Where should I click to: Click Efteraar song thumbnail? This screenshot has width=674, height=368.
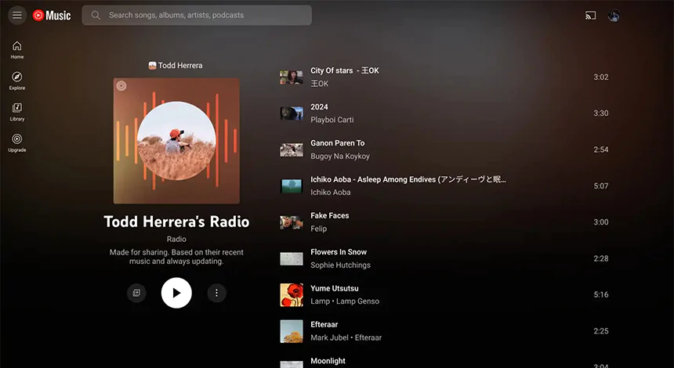coord(292,331)
